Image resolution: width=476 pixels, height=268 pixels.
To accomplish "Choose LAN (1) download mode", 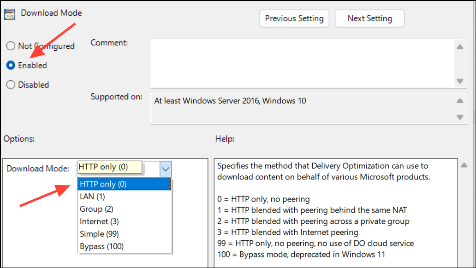I will 125,197.
